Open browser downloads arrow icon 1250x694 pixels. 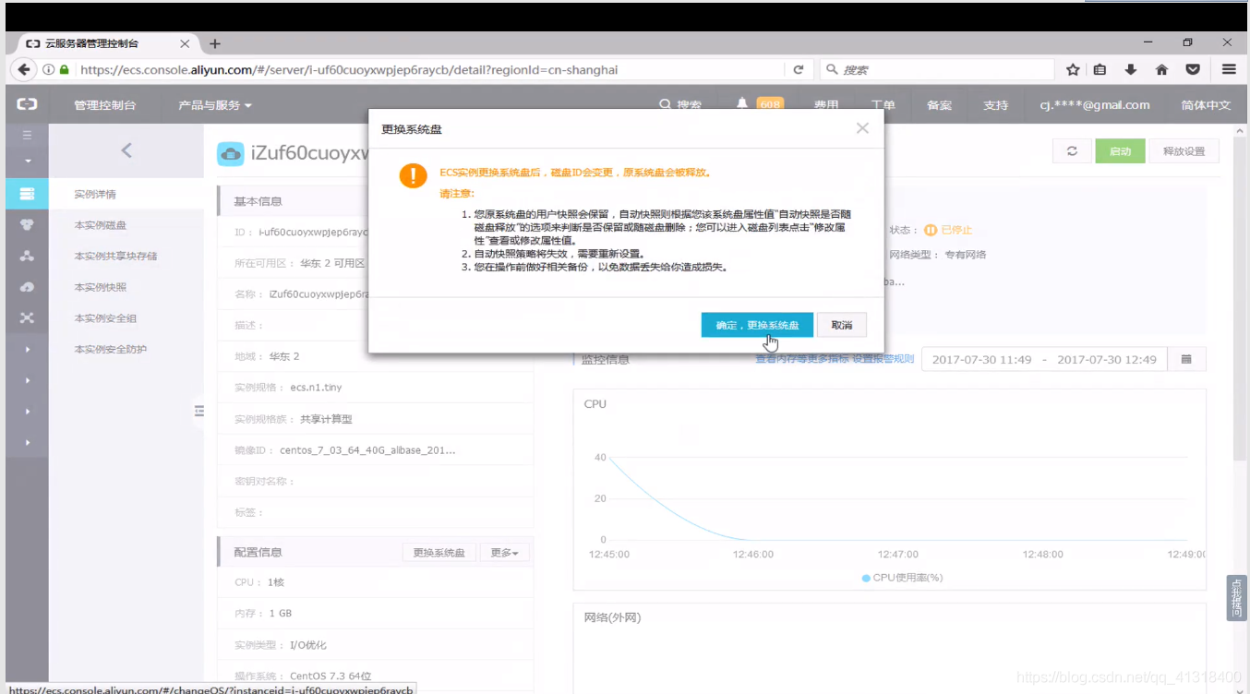(x=1130, y=69)
